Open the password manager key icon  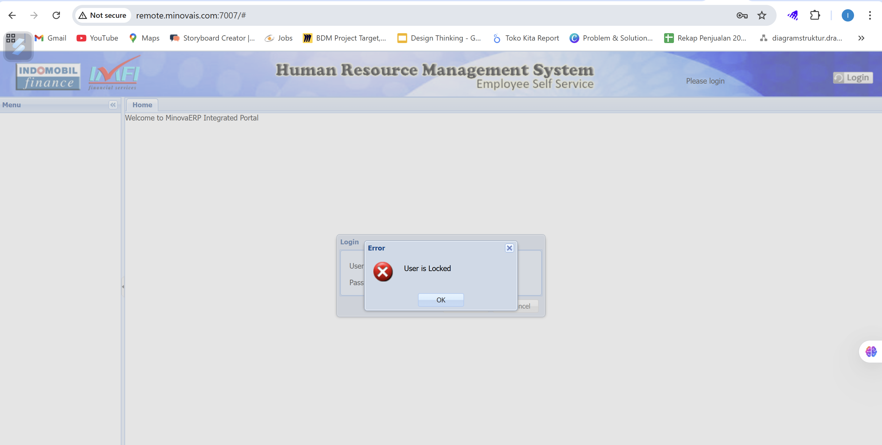coord(742,15)
